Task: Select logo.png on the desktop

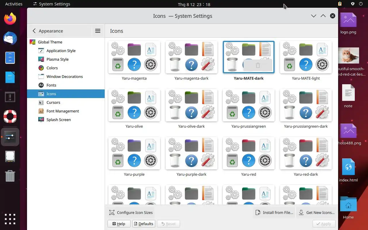Action: (x=348, y=24)
